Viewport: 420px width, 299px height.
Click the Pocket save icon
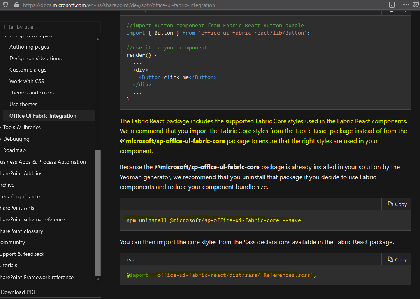click(416, 5)
